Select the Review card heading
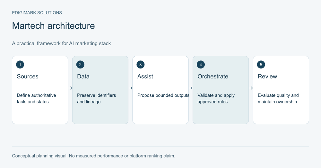The width and height of the screenshot is (321, 168). tap(267, 76)
